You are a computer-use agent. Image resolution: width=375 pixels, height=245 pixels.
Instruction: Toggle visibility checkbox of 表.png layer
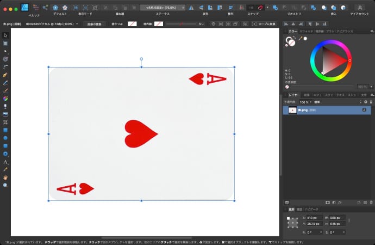365,110
